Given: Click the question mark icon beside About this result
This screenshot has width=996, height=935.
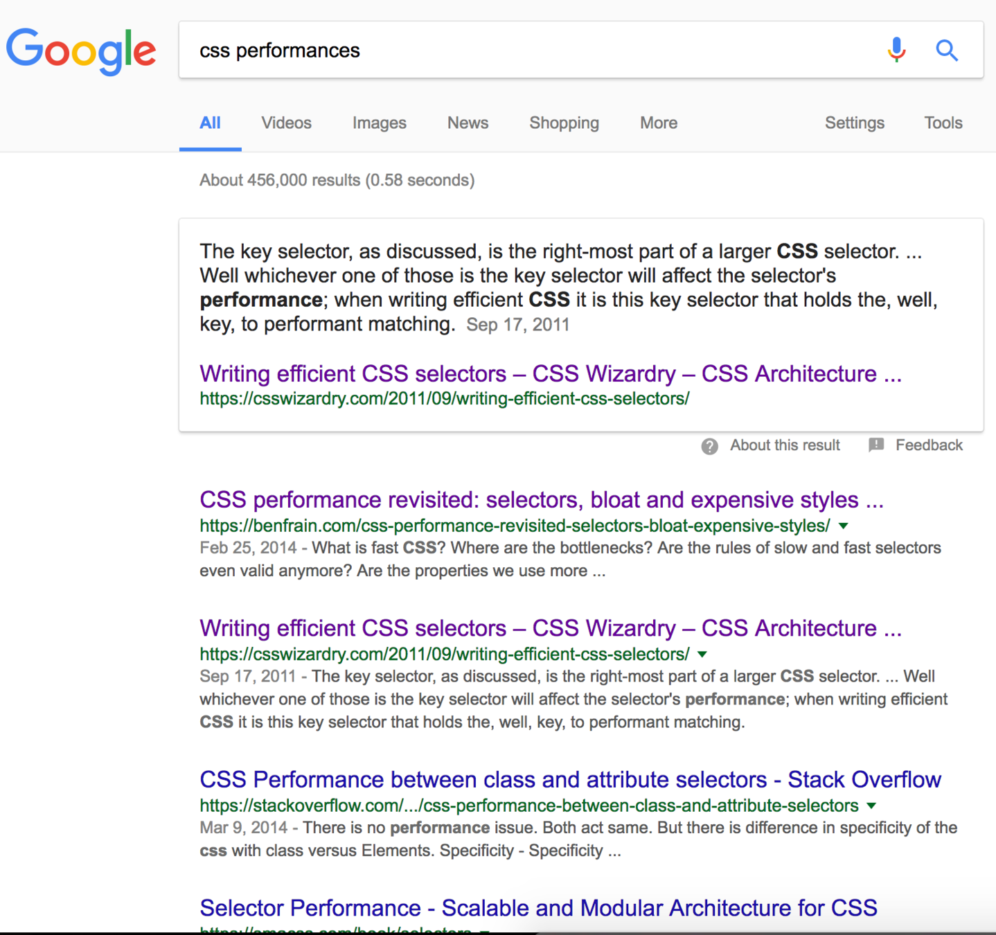Looking at the screenshot, I should [709, 446].
